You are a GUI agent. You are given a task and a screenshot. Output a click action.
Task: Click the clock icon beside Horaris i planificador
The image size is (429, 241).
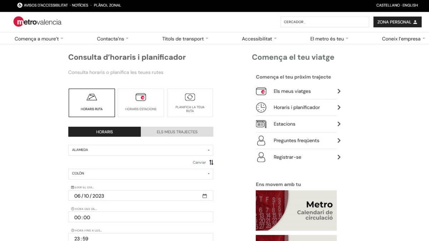[261, 107]
